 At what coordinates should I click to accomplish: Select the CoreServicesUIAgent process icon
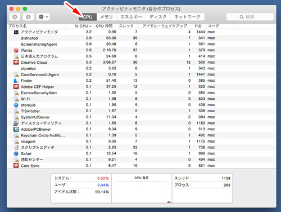[x=16, y=74]
